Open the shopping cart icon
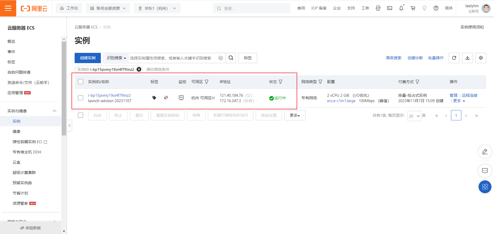 click(413, 8)
